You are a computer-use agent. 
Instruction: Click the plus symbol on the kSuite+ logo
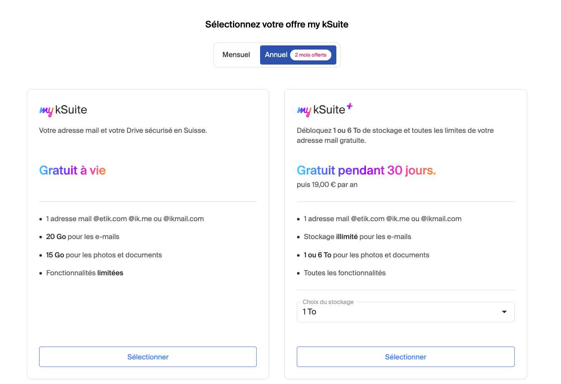350,107
